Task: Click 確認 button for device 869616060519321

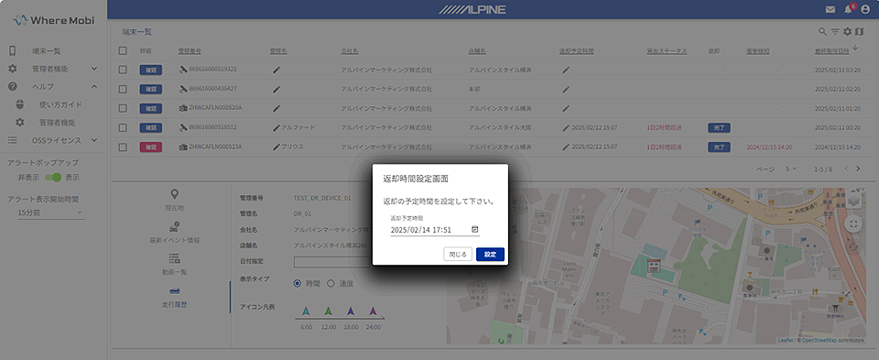Action: [x=151, y=71]
